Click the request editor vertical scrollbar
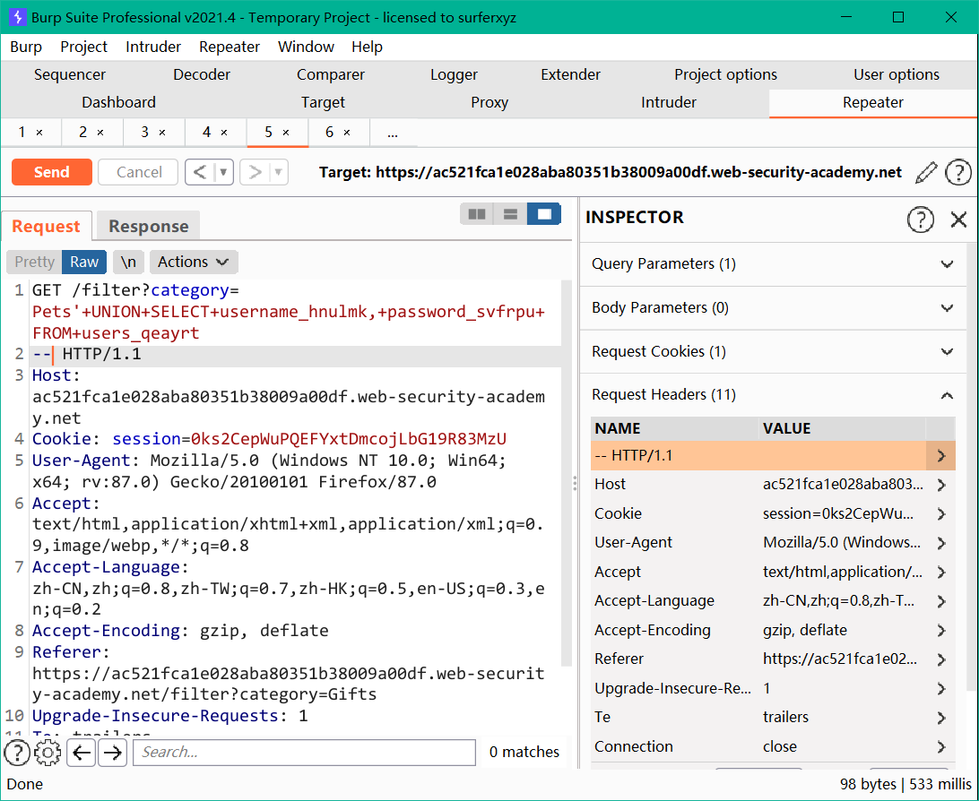Viewport: 979px width, 801px height. 567,474
